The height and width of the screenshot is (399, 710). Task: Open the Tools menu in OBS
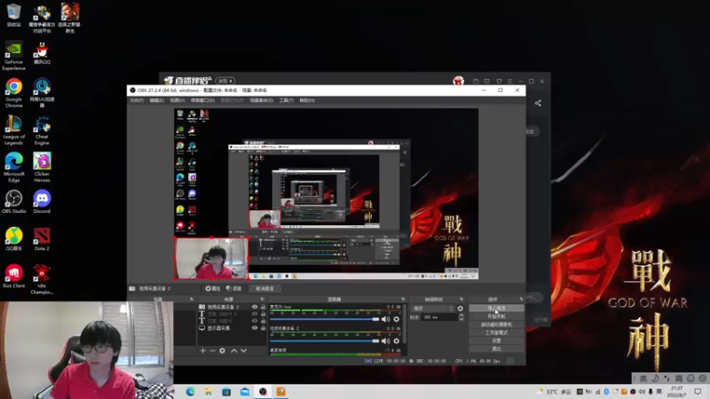coord(286,100)
